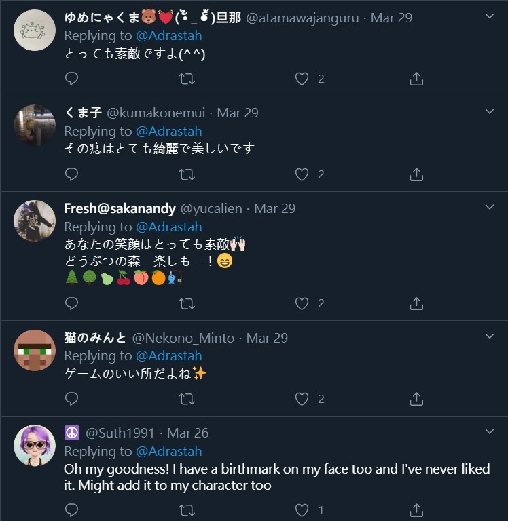
Task: View the Minecraft villager avatar profile
Action: pos(35,350)
